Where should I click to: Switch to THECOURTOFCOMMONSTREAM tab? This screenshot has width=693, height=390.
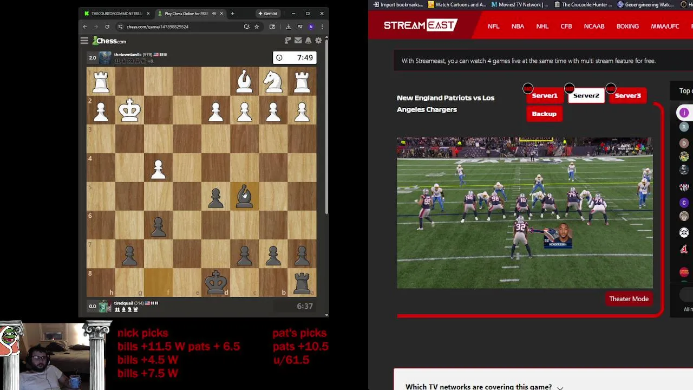116,14
